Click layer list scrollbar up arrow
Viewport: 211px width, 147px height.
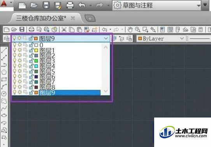coord(105,47)
